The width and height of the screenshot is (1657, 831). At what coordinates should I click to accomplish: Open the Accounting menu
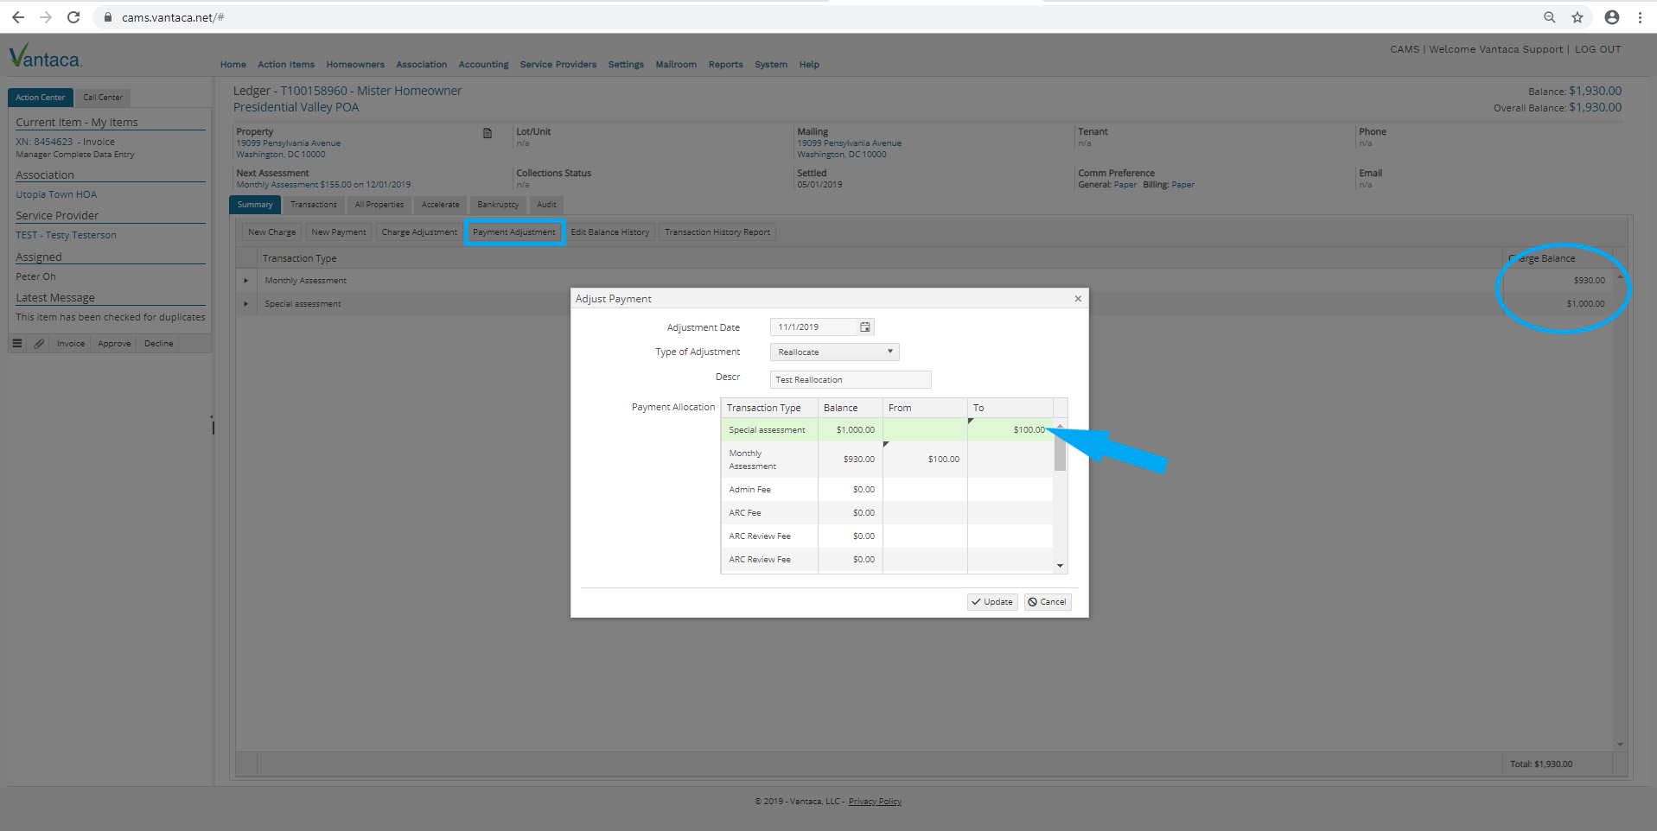[x=483, y=65]
